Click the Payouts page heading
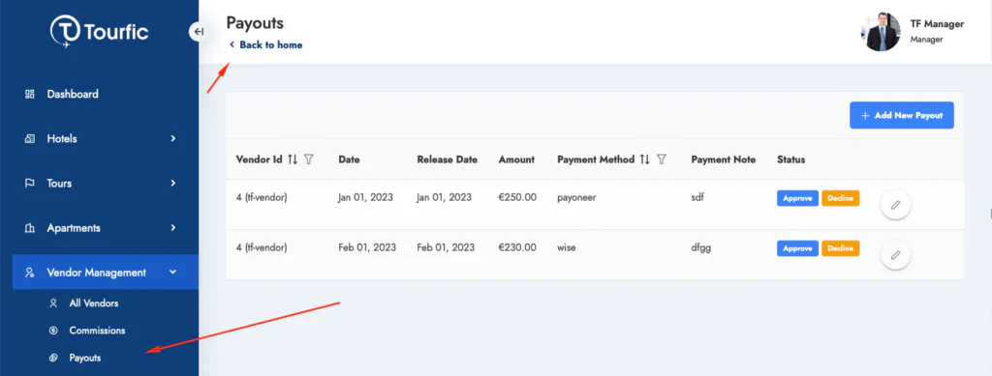The height and width of the screenshot is (376, 992). tap(255, 22)
